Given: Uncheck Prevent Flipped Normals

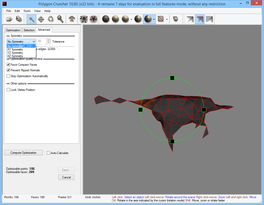Looking at the screenshot, I should tap(8, 70).
